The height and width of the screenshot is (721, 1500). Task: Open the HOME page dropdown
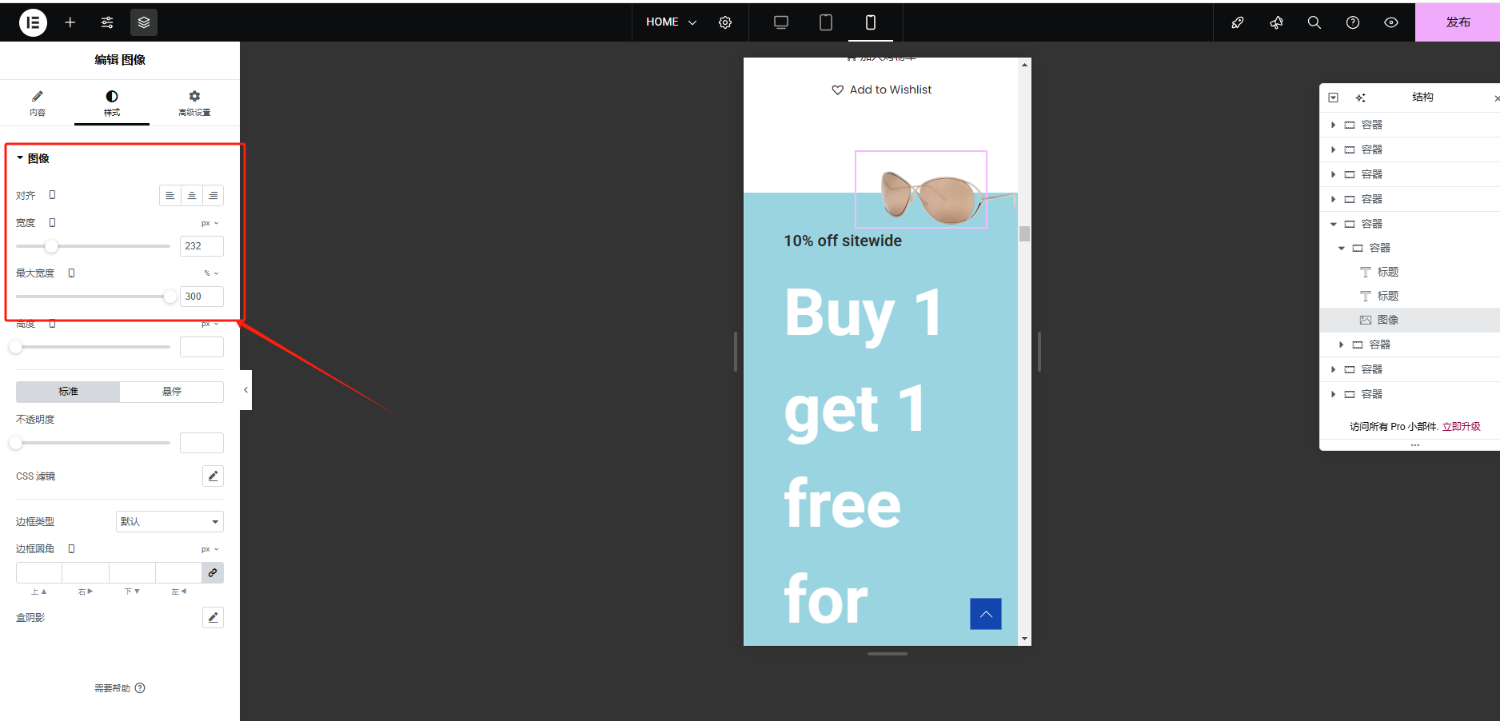tap(671, 22)
